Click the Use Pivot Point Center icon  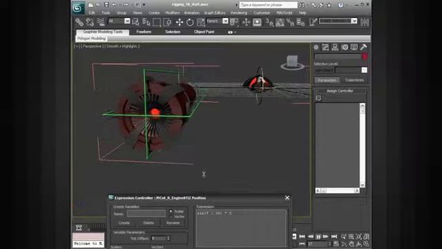[x=234, y=22]
